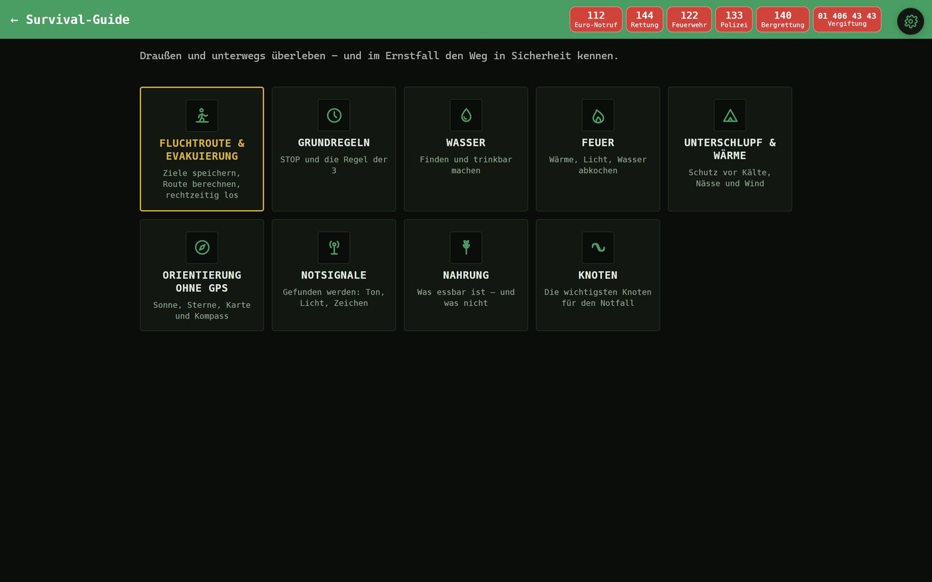Select the wavy rope icon for Knoten
The image size is (932, 582).
598,247
